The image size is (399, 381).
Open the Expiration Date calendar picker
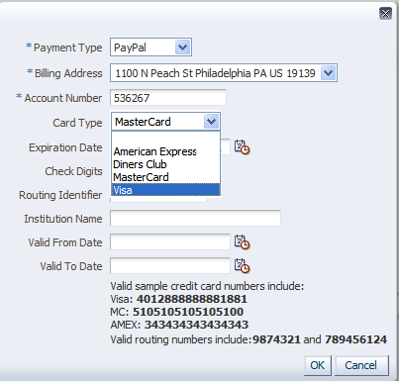point(242,146)
